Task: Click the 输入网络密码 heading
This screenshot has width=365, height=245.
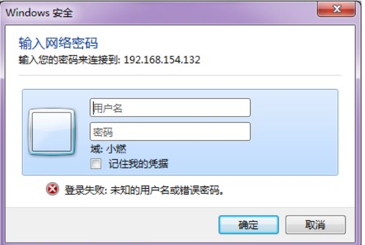Action: pos(58,43)
